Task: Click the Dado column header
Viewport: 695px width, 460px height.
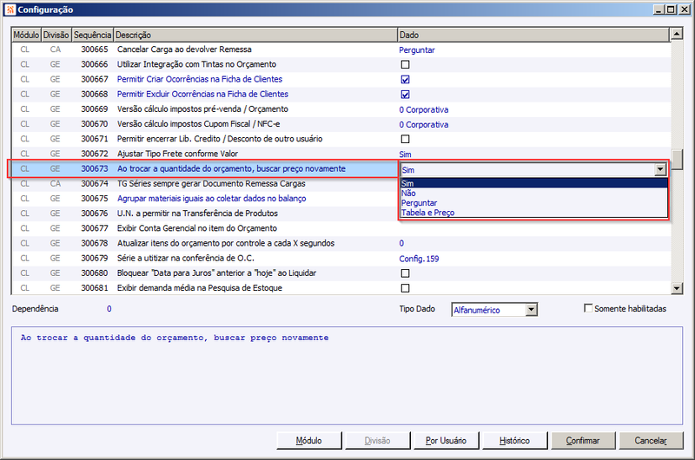Action: (533, 35)
